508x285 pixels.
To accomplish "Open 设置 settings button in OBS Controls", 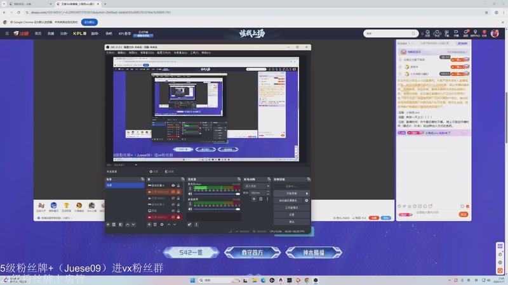I will 291,215.
